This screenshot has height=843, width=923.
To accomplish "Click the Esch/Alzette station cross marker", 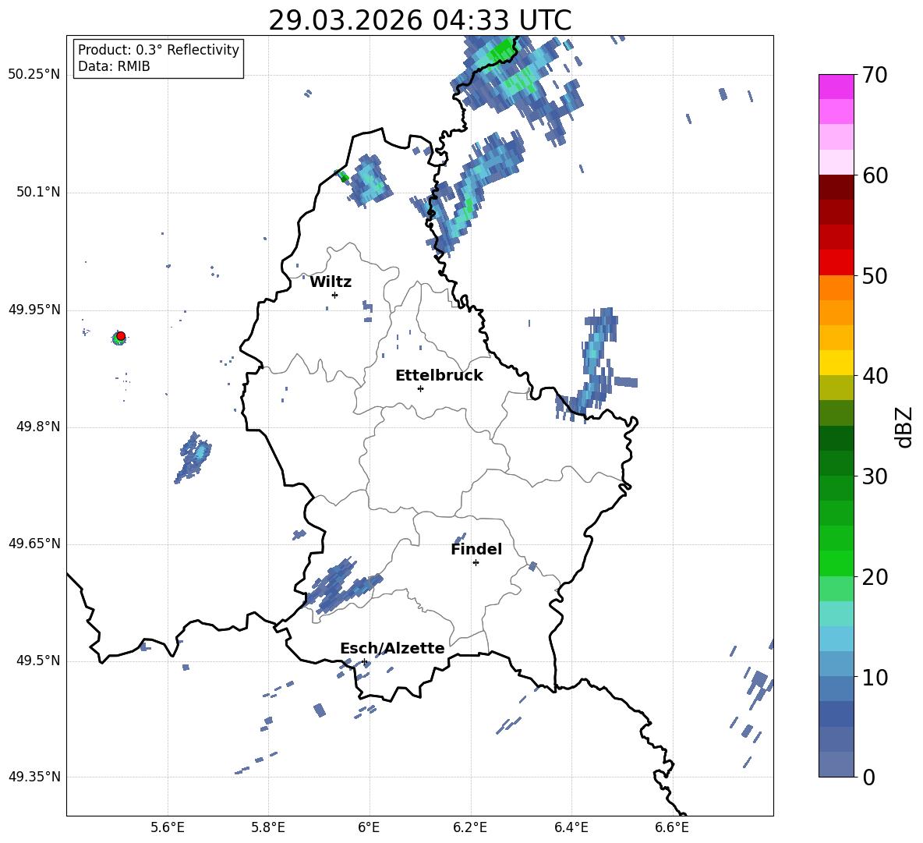I will [364, 661].
